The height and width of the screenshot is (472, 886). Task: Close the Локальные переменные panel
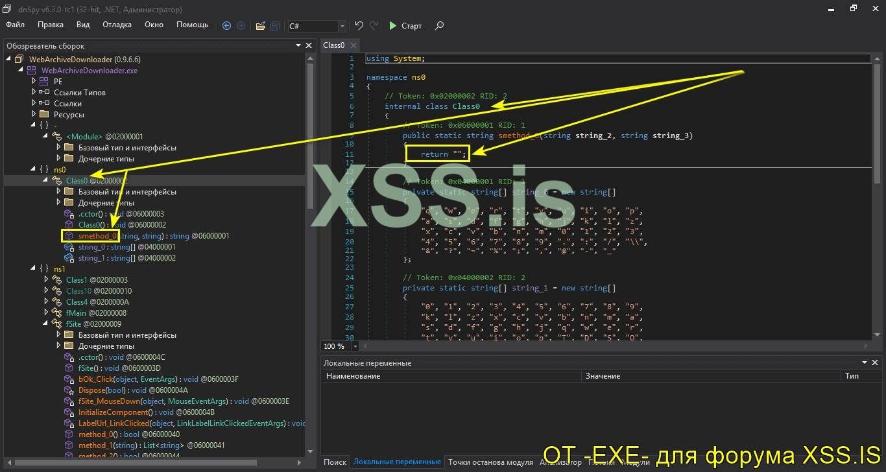pyautogui.click(x=876, y=363)
